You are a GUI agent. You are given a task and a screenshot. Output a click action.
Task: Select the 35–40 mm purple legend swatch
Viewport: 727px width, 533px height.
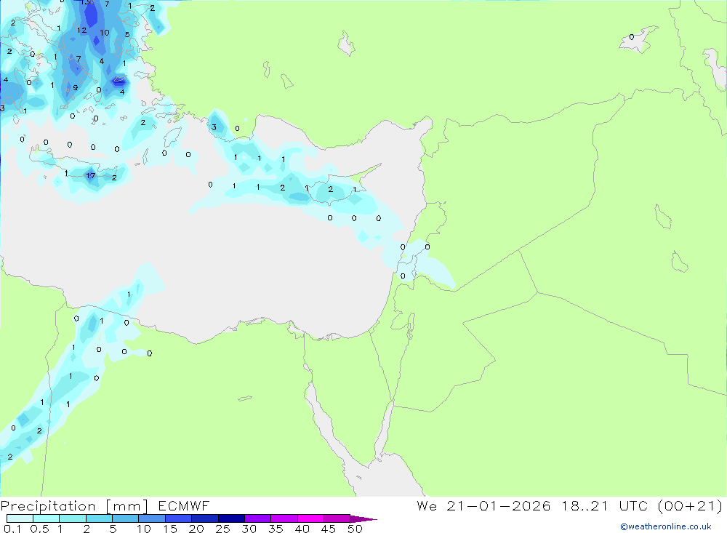pyautogui.click(x=284, y=518)
